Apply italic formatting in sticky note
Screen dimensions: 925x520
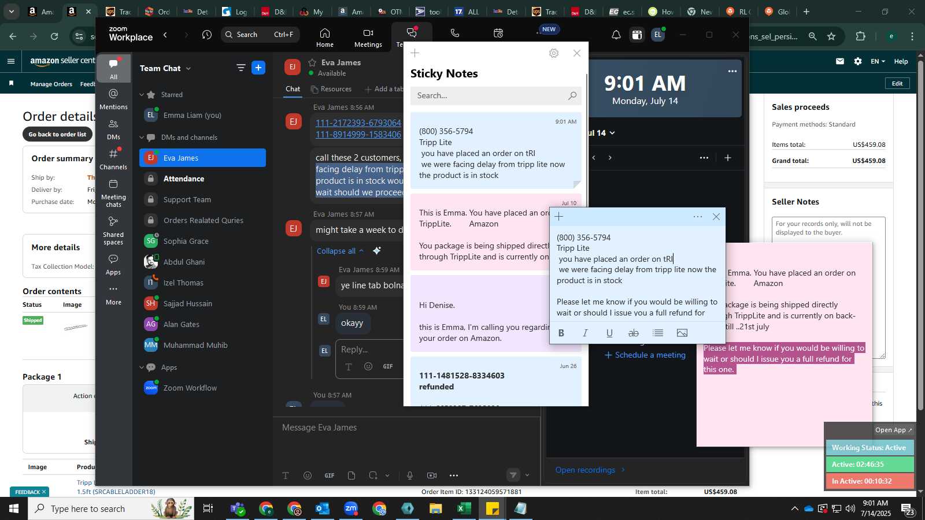(585, 333)
